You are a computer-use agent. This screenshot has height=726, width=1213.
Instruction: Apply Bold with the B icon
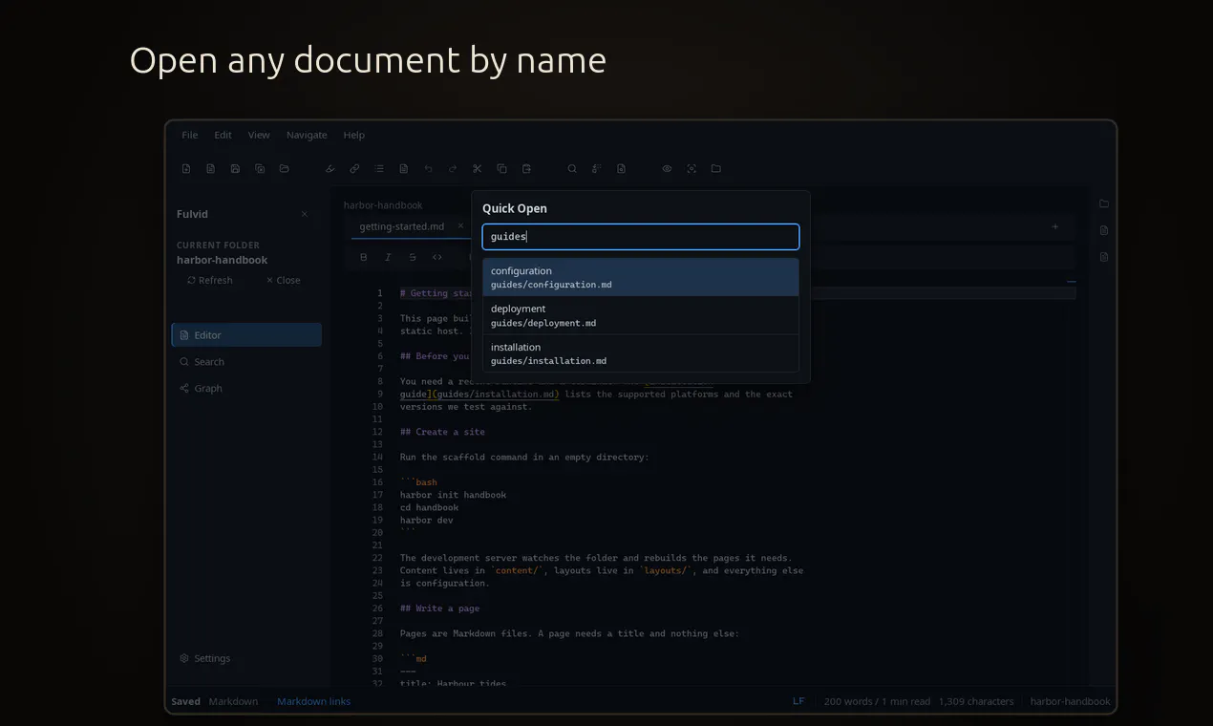(x=363, y=257)
